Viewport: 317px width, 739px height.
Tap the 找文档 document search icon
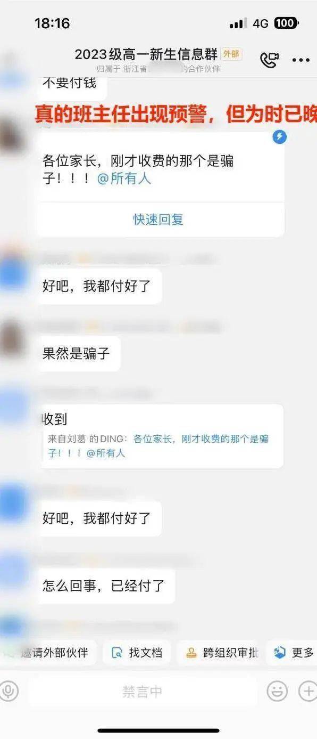117,653
